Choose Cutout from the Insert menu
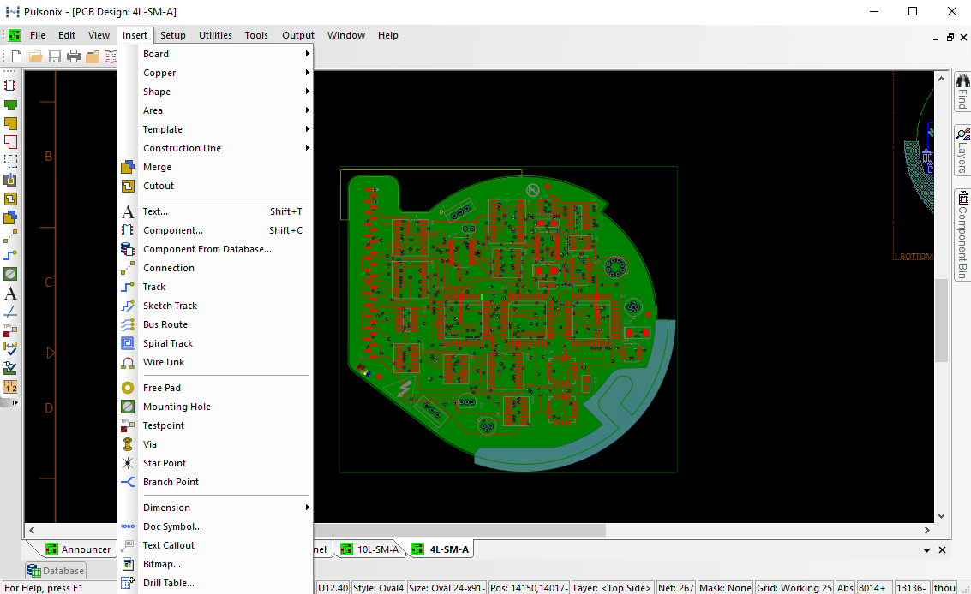 tap(215, 187)
